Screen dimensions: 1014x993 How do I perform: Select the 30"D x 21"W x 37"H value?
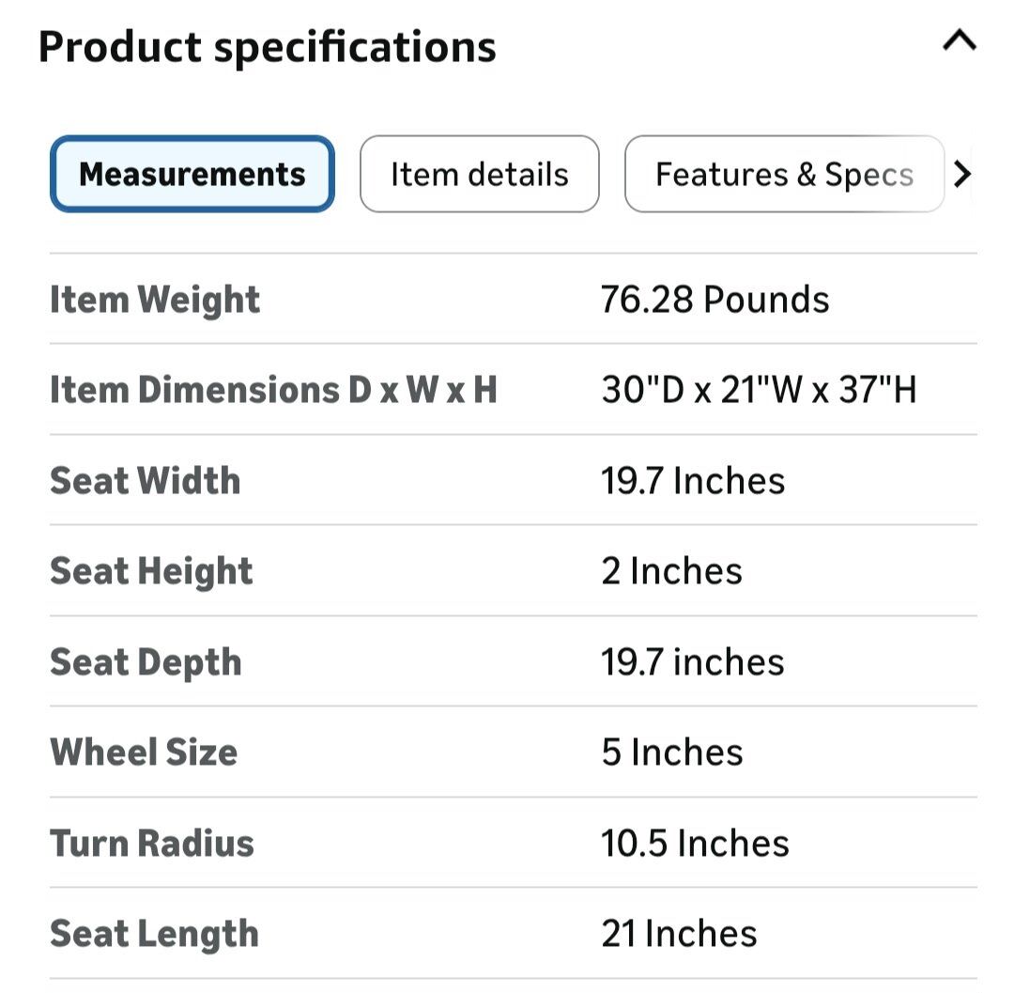759,390
